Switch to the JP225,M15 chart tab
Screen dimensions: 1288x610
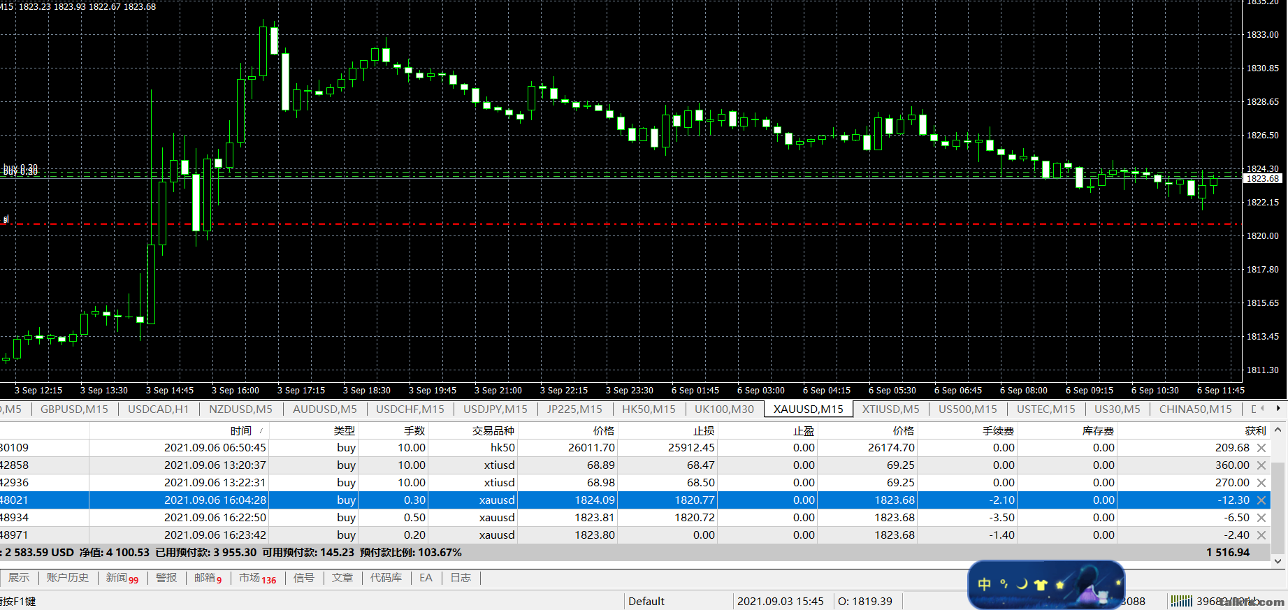pos(574,409)
